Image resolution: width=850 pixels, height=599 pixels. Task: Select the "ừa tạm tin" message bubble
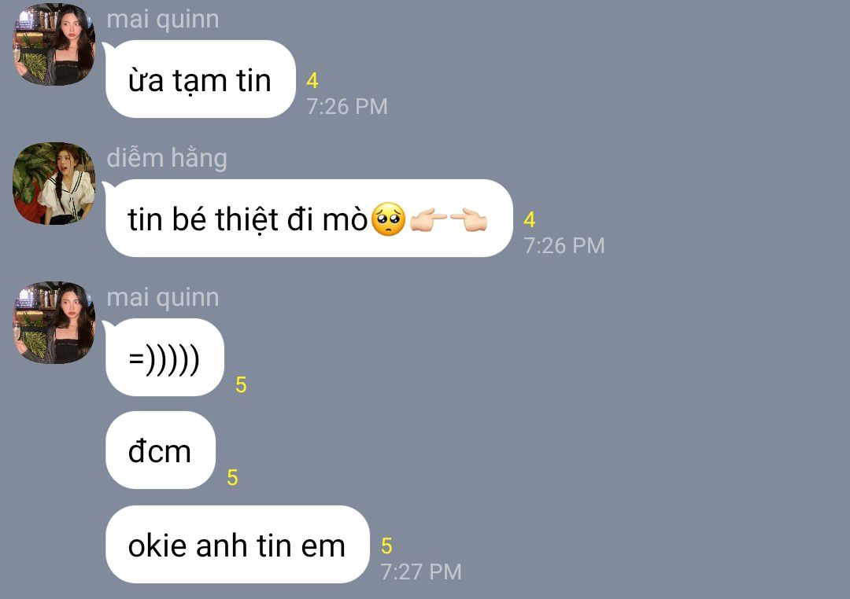point(201,79)
